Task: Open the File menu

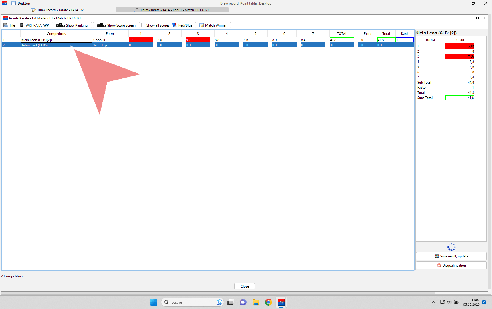Action: click(9, 25)
